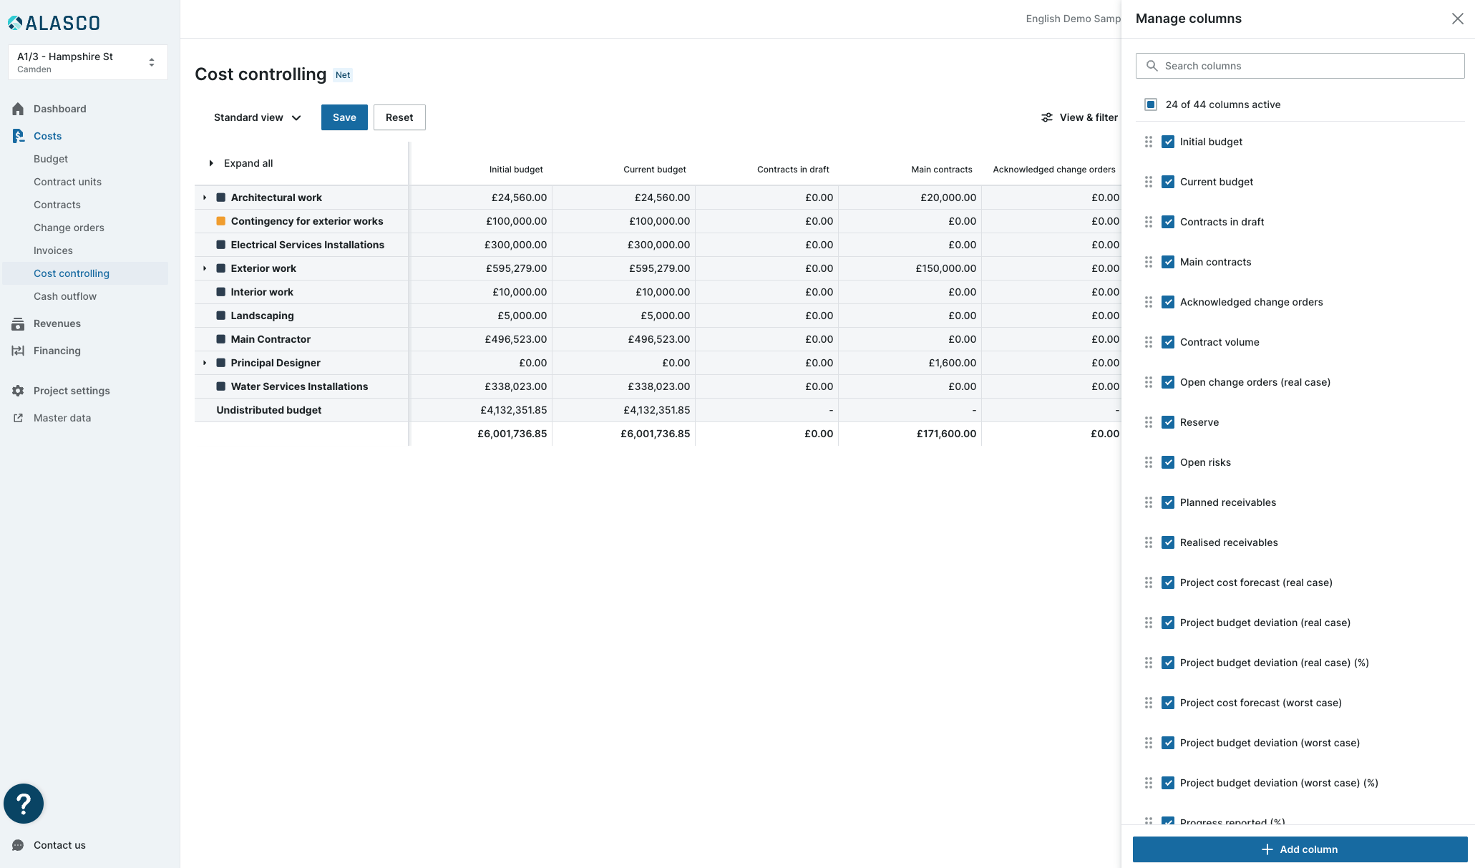Click the Financing sidebar icon
The width and height of the screenshot is (1475, 868).
click(x=18, y=351)
